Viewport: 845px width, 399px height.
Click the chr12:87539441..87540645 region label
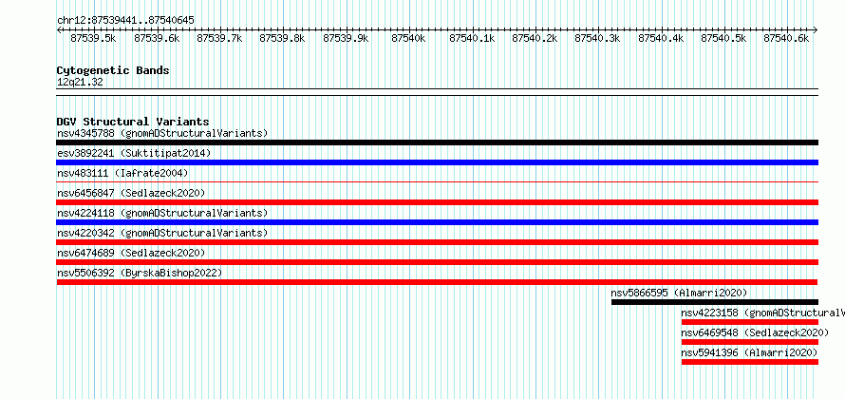click(125, 20)
